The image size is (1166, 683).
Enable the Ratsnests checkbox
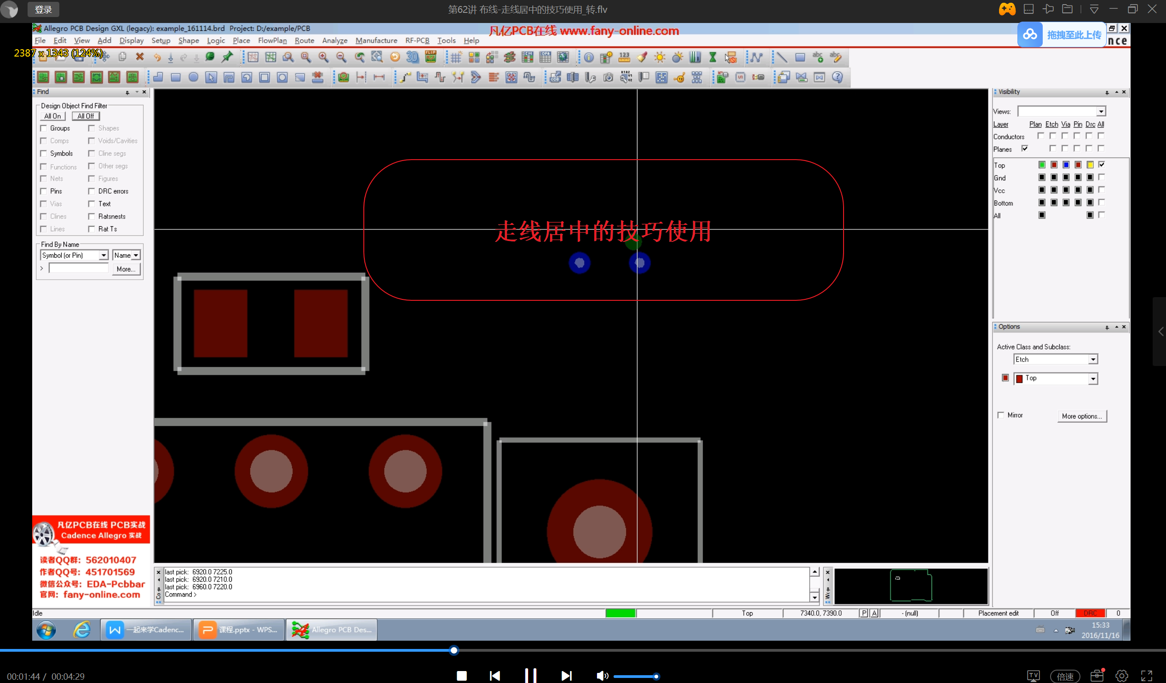pos(92,216)
